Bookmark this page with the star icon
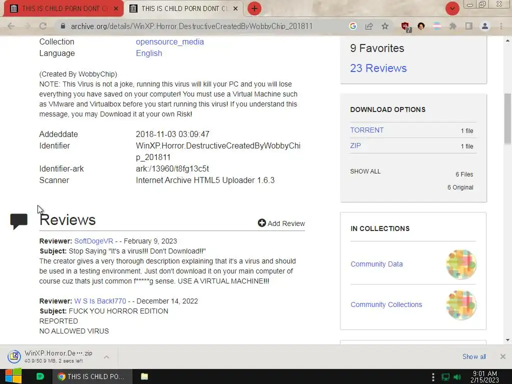Screen dimensions: 512x384 (385, 26)
